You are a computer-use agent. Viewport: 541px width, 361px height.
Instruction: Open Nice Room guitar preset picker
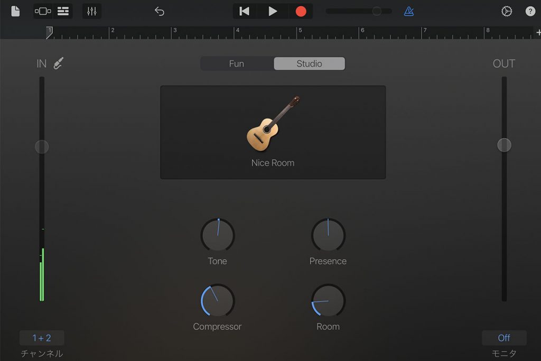coord(273,132)
